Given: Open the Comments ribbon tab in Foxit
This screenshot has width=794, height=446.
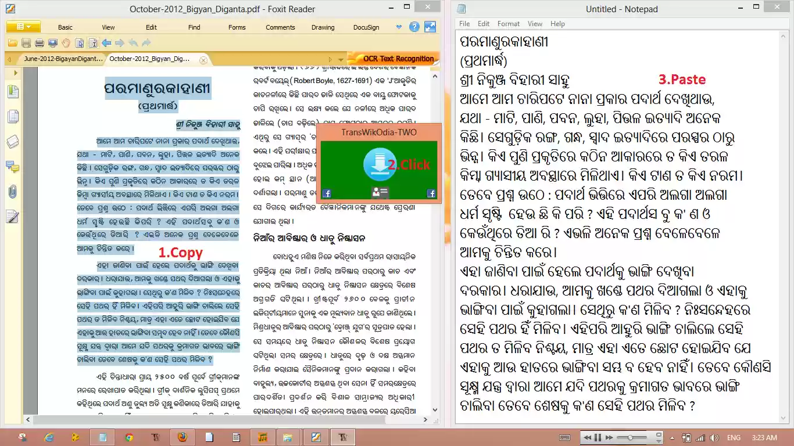Looking at the screenshot, I should pyautogui.click(x=281, y=27).
